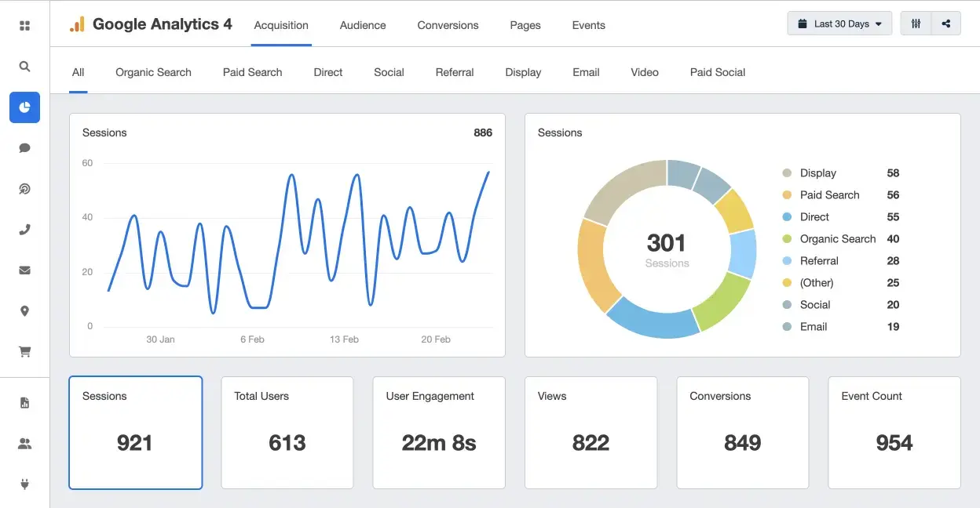The width and height of the screenshot is (980, 508).
Task: Select the Total Users metric card
Action: point(287,432)
